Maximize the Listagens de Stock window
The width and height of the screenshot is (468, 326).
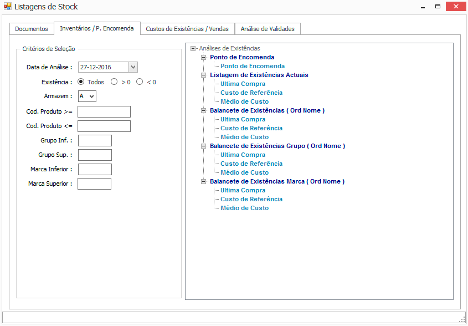tap(438, 7)
